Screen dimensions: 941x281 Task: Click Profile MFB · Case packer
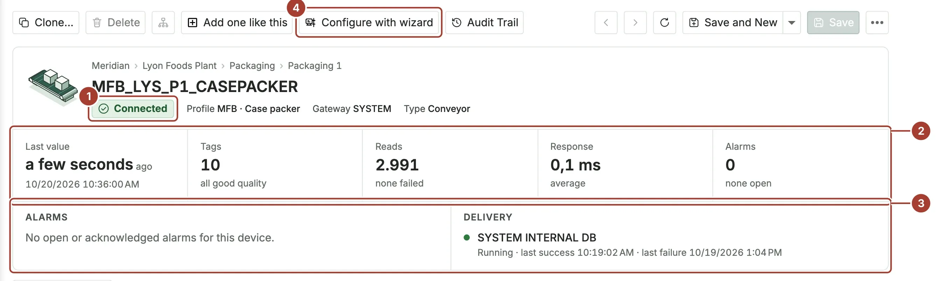click(243, 109)
